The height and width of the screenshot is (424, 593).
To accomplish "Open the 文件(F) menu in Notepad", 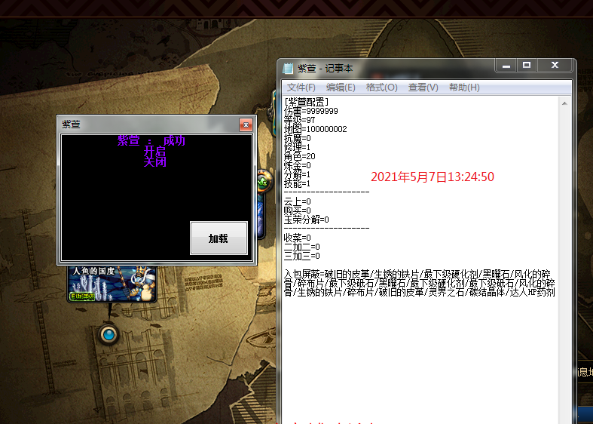I will coord(301,88).
